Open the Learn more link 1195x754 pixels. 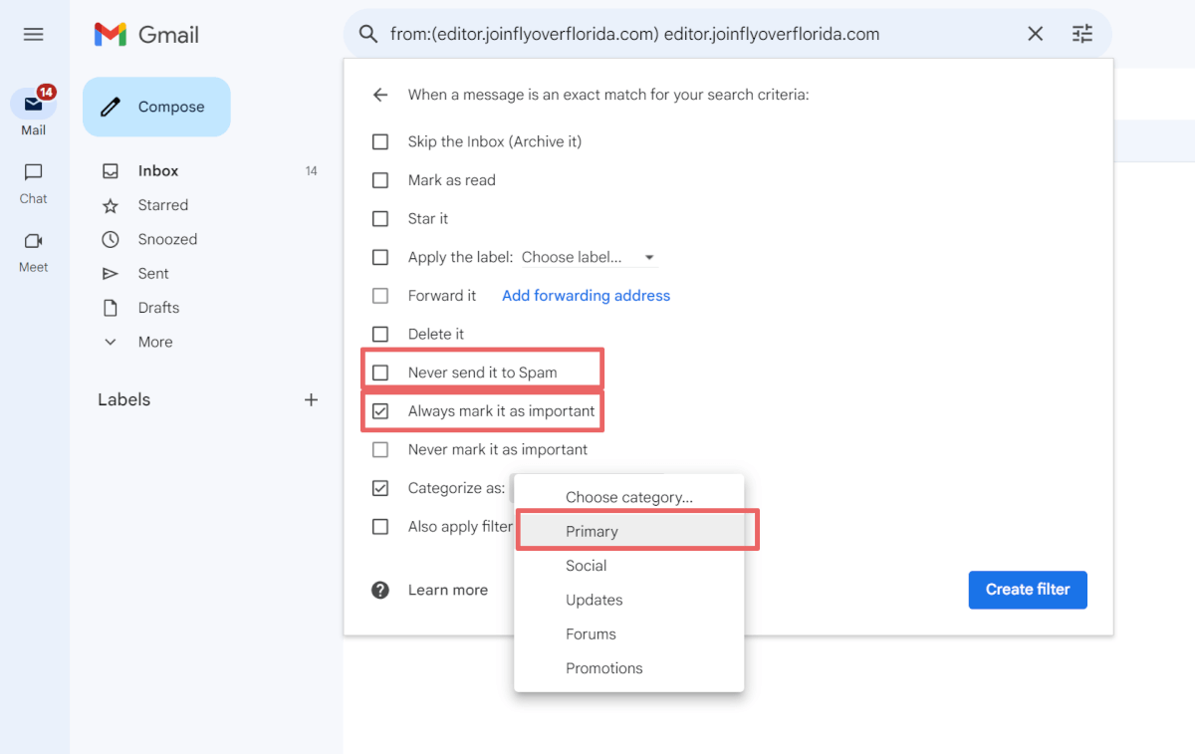[x=448, y=590]
